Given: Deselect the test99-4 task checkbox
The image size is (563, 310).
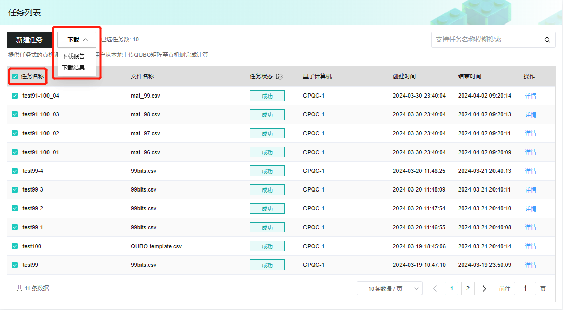Looking at the screenshot, I should pos(15,171).
